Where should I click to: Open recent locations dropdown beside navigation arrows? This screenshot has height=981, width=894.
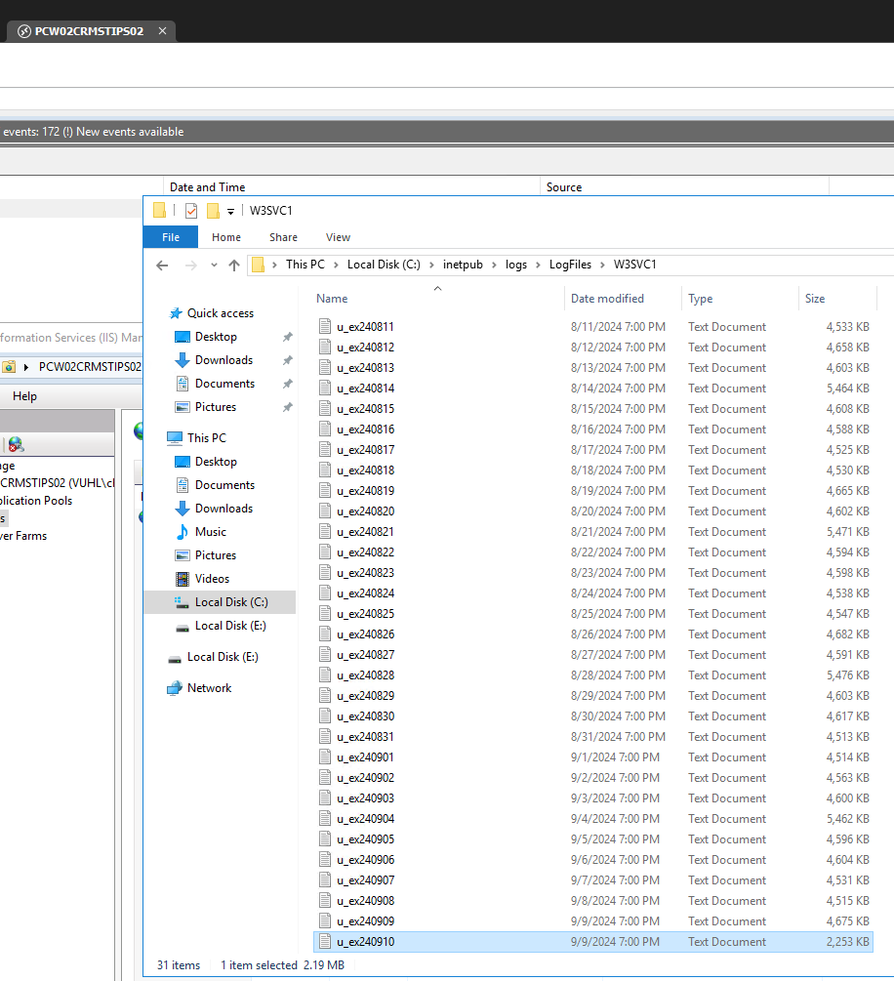[213, 265]
